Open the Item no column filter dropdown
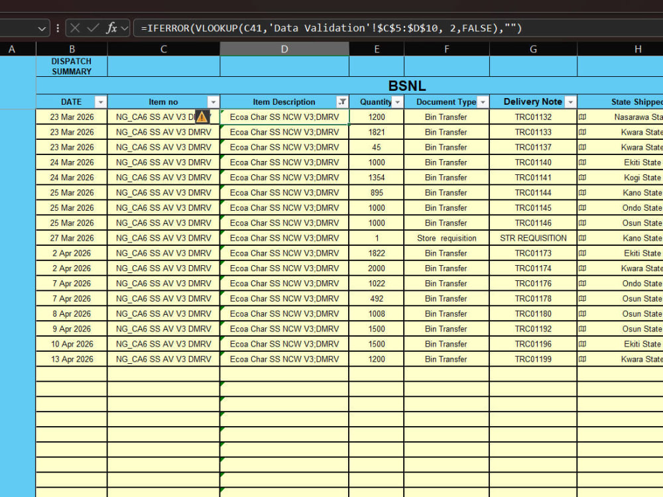This screenshot has height=497, width=663. 213,102
